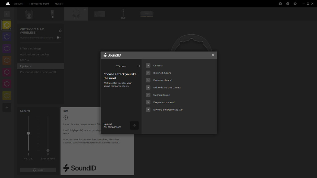Select the orange hexagon profile icon

(x=7, y=60)
